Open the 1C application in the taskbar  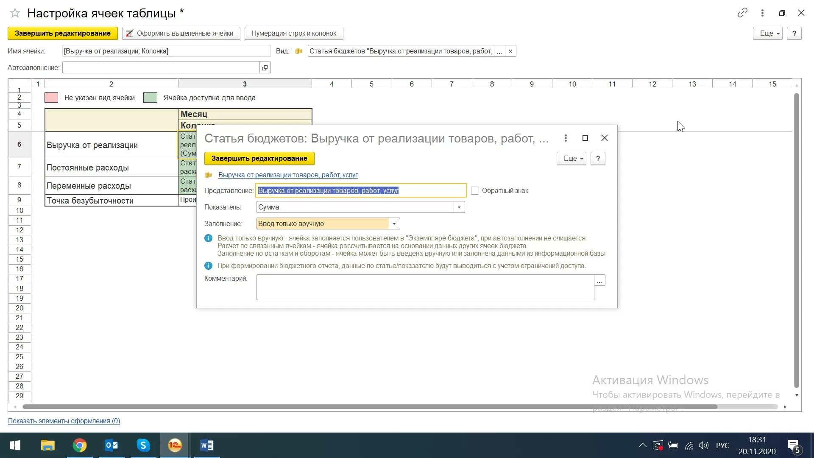tap(175, 445)
